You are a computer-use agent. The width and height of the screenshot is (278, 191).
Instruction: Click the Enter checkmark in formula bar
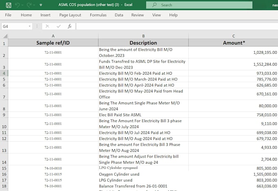coord(58,27)
